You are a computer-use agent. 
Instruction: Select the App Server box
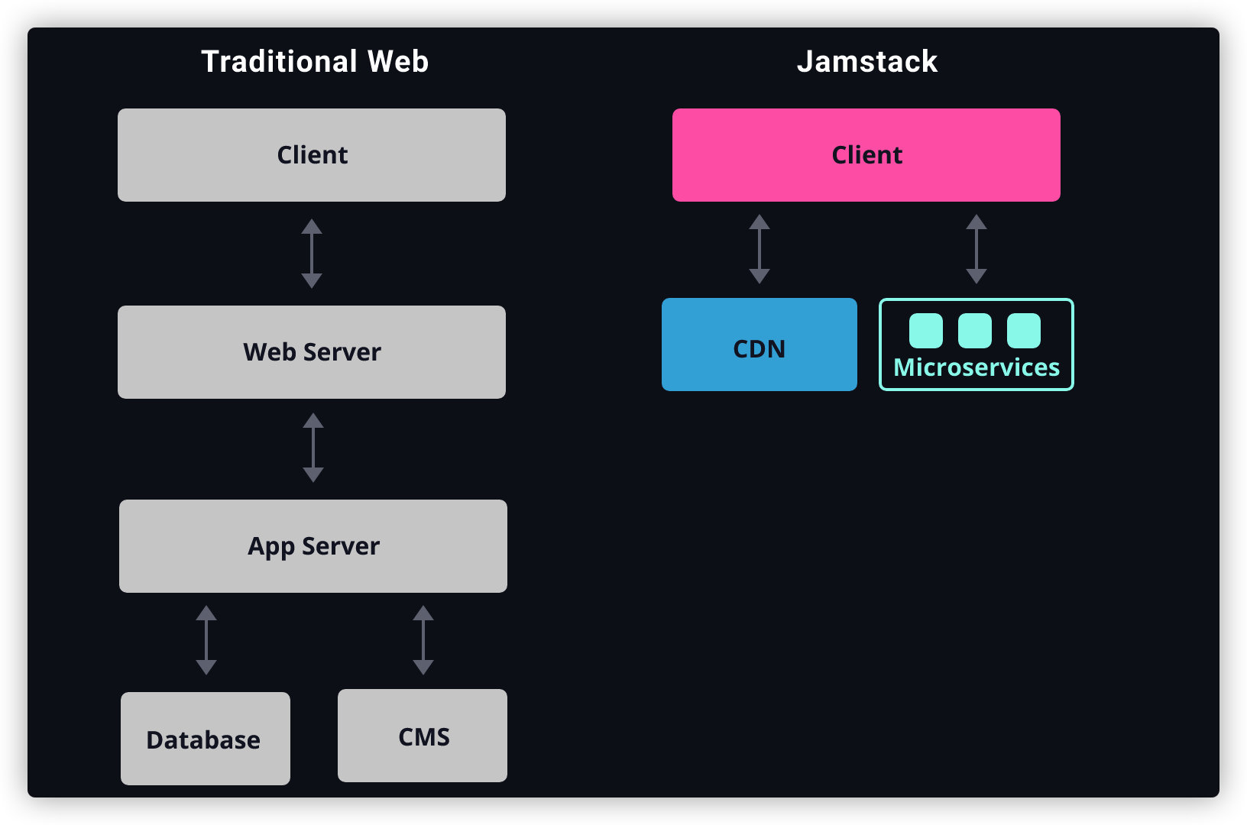(x=313, y=546)
